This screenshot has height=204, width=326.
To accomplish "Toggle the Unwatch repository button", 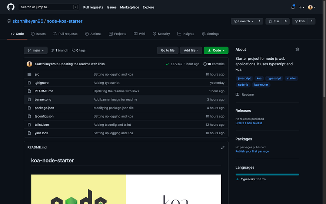I will tap(243, 22).
